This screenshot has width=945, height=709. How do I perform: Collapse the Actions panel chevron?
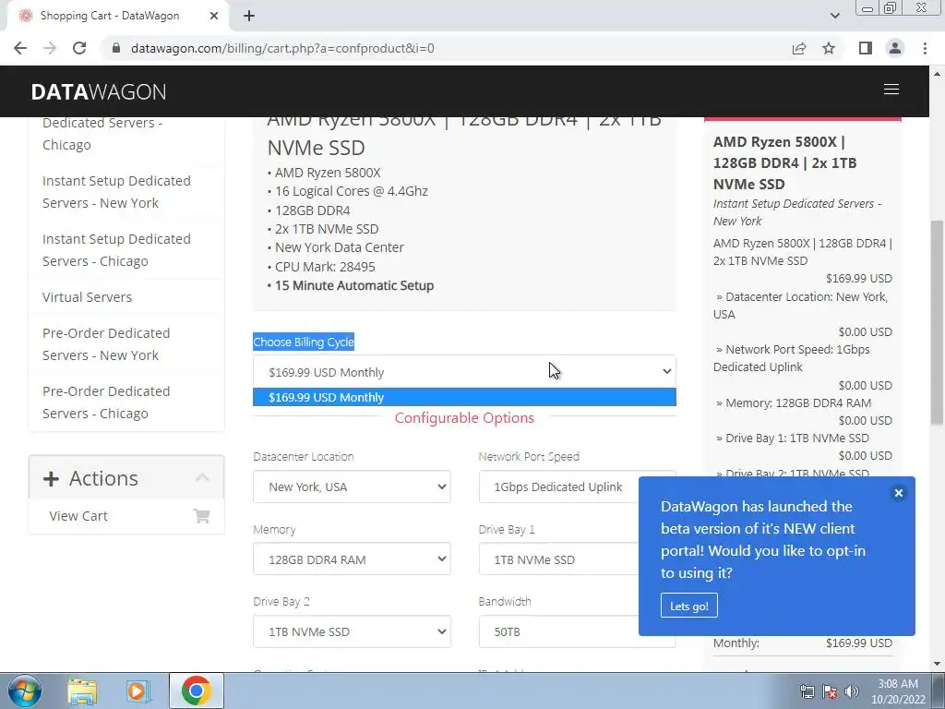(x=202, y=478)
